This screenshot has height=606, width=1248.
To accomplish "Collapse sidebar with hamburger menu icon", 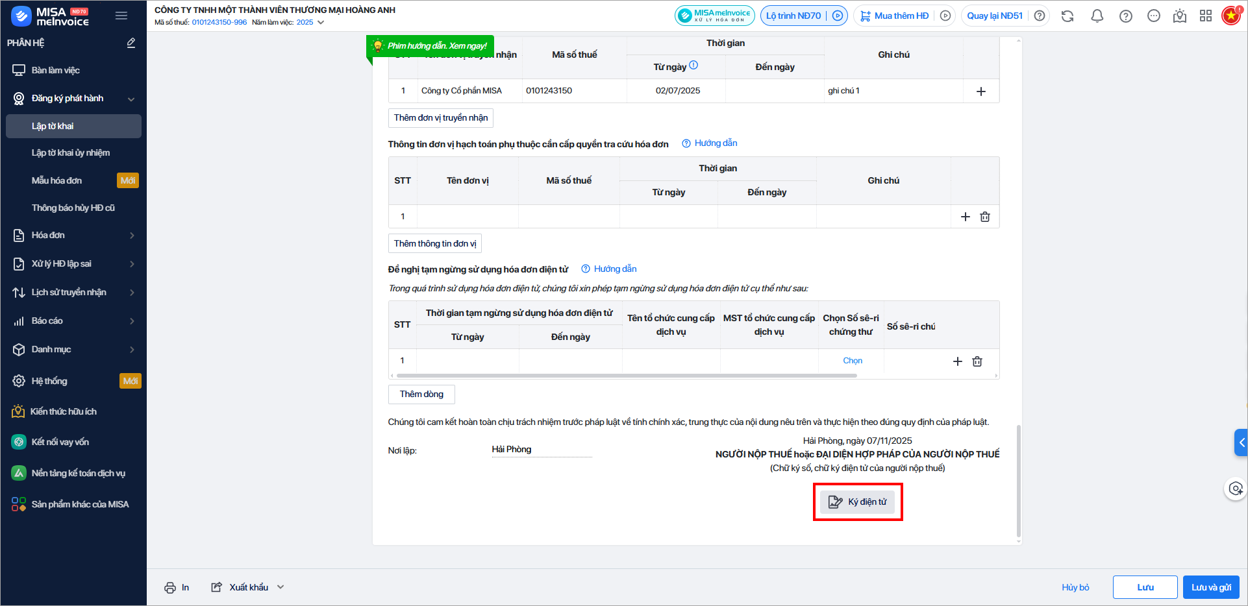I will [x=121, y=16].
